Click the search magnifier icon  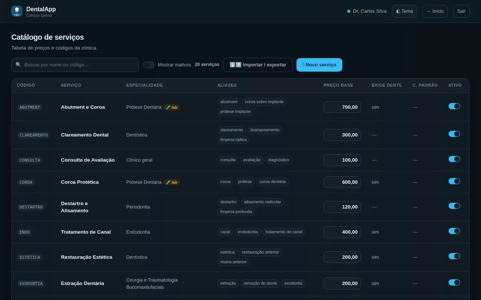point(18,65)
